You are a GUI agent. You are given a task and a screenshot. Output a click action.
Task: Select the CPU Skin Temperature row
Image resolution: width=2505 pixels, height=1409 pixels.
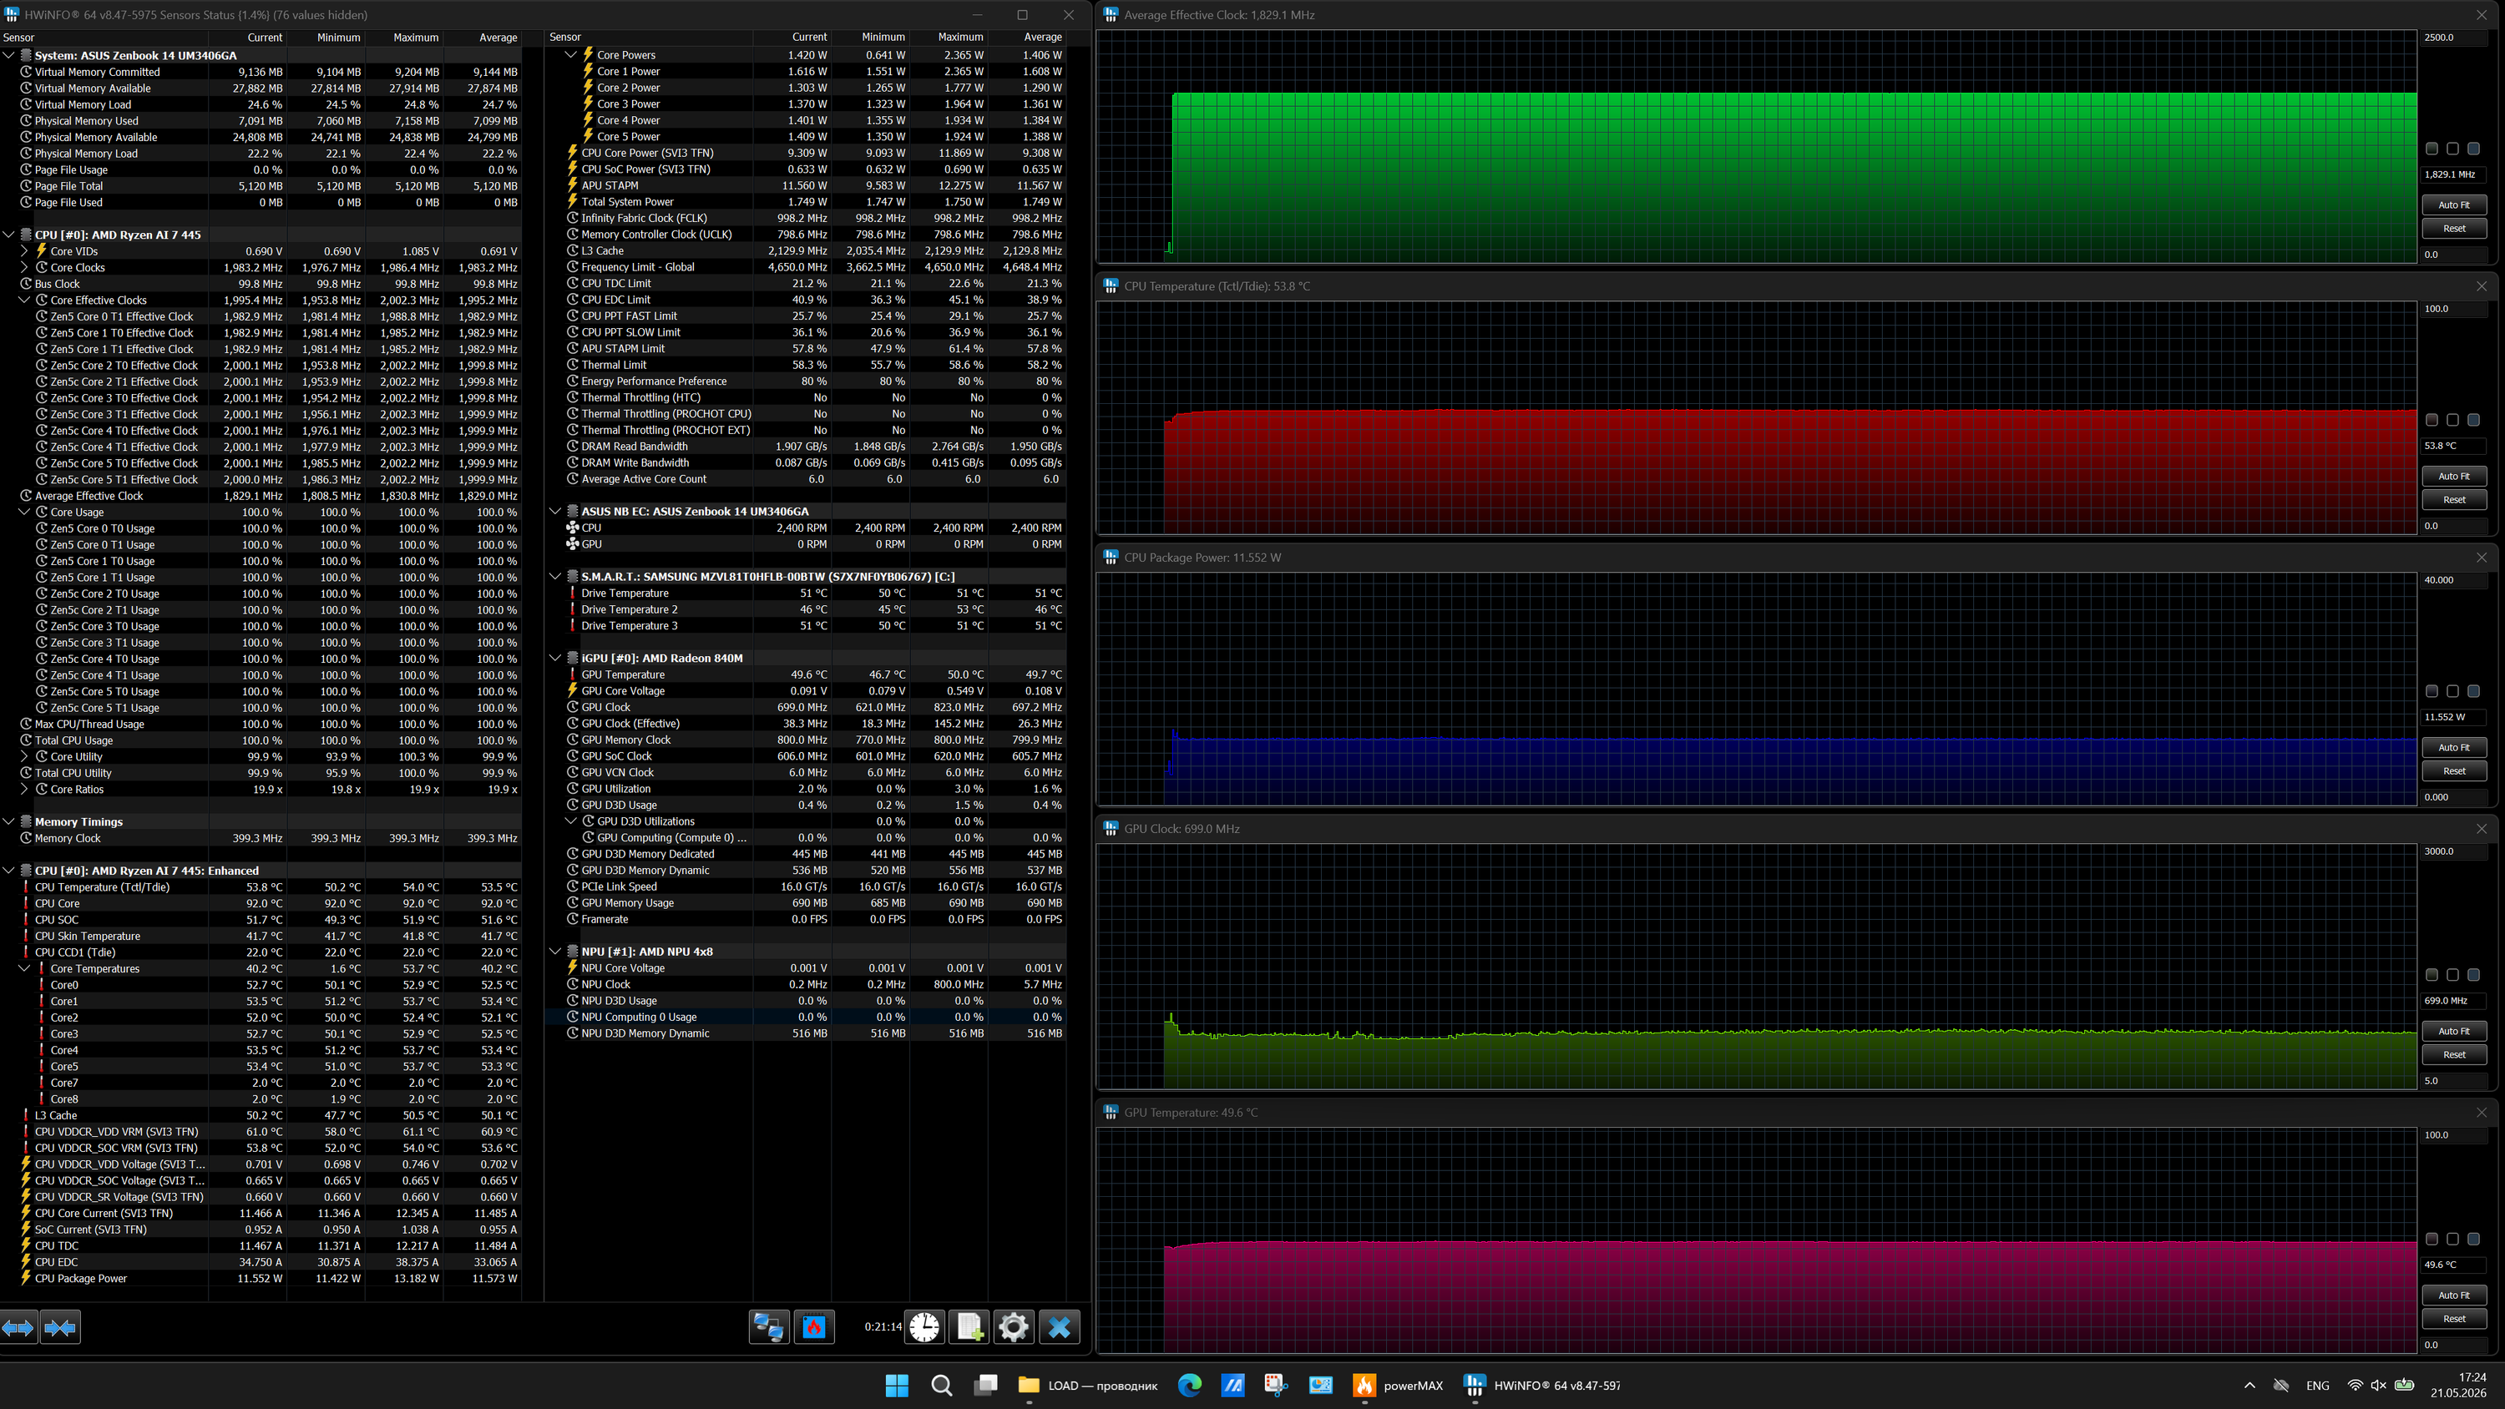pos(261,937)
